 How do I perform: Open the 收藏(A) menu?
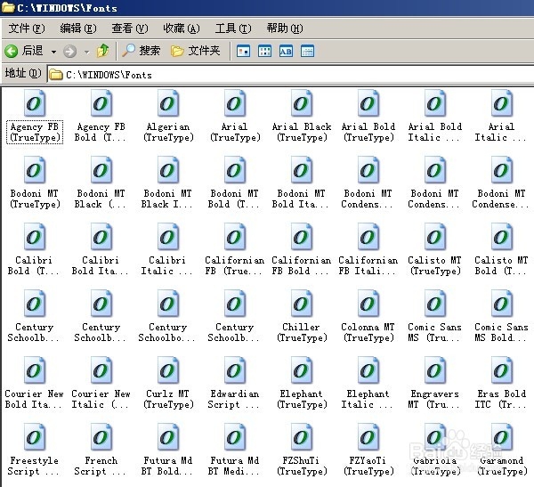click(x=182, y=28)
